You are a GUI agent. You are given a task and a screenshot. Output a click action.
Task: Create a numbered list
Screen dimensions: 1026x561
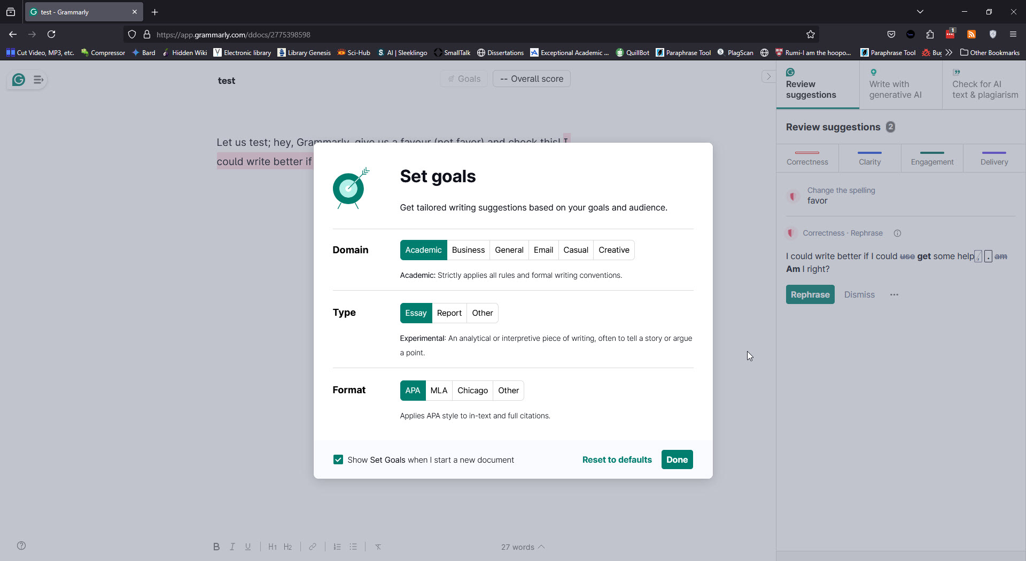(337, 547)
